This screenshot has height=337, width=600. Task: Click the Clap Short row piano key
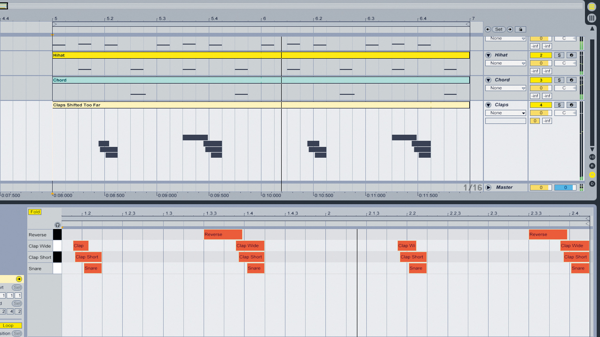click(x=57, y=257)
